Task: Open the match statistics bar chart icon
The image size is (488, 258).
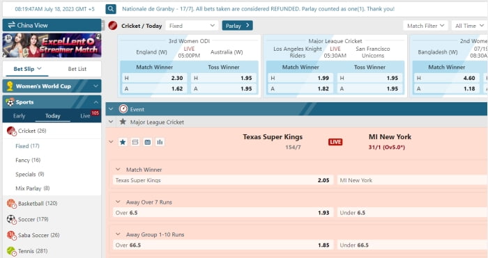Action: [160, 142]
